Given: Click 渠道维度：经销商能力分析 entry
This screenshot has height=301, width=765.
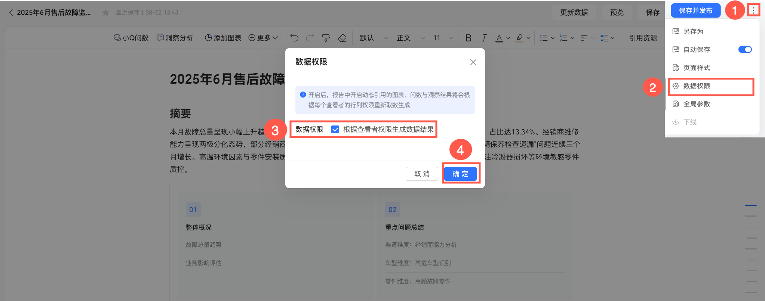Looking at the screenshot, I should point(421,245).
